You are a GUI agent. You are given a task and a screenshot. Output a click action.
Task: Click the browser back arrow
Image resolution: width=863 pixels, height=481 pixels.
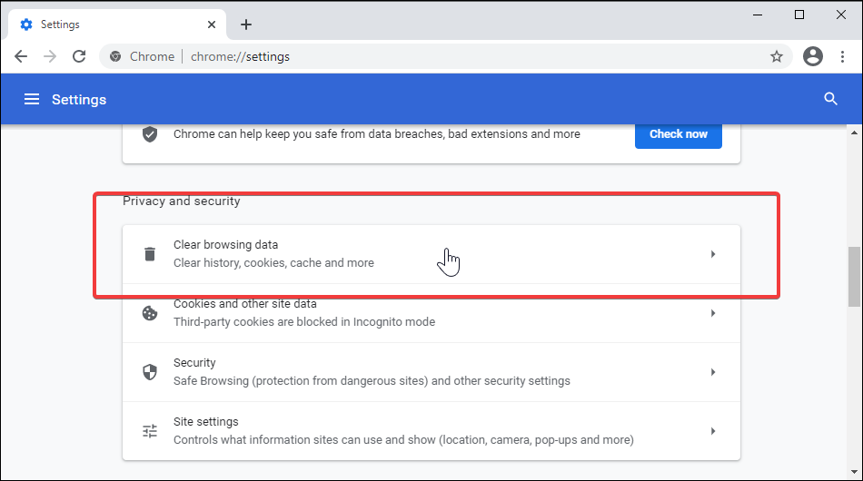tap(21, 56)
